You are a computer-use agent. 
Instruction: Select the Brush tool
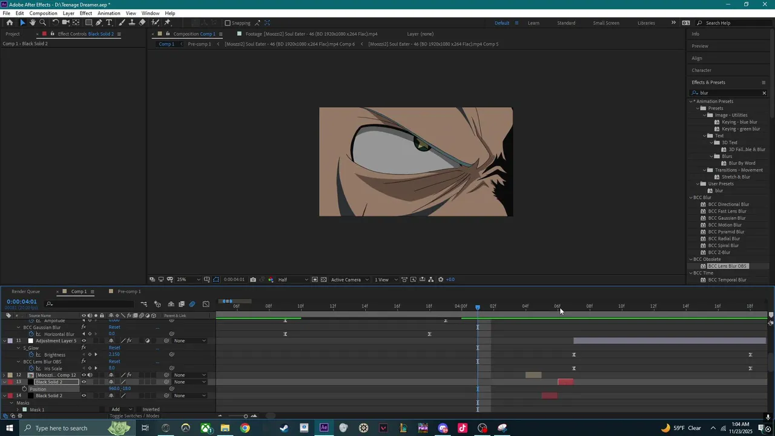click(122, 22)
